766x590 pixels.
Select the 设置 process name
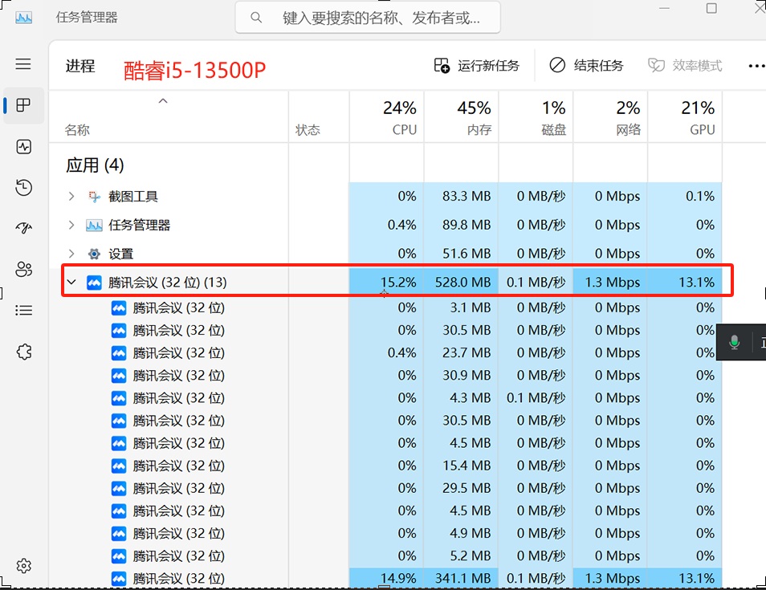tap(120, 254)
